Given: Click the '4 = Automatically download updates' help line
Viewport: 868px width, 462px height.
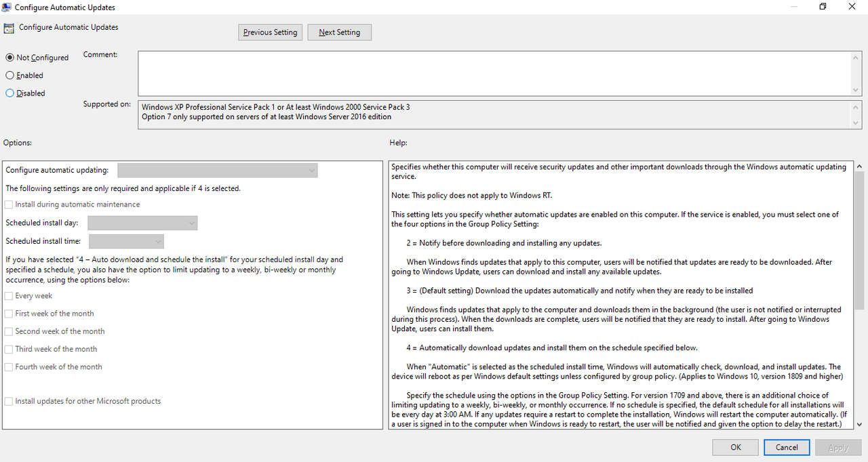Looking at the screenshot, I should coord(552,348).
